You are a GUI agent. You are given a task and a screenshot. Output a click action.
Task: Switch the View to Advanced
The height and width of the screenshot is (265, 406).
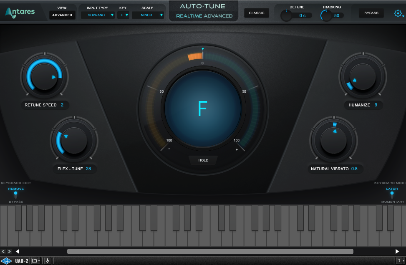tap(62, 15)
